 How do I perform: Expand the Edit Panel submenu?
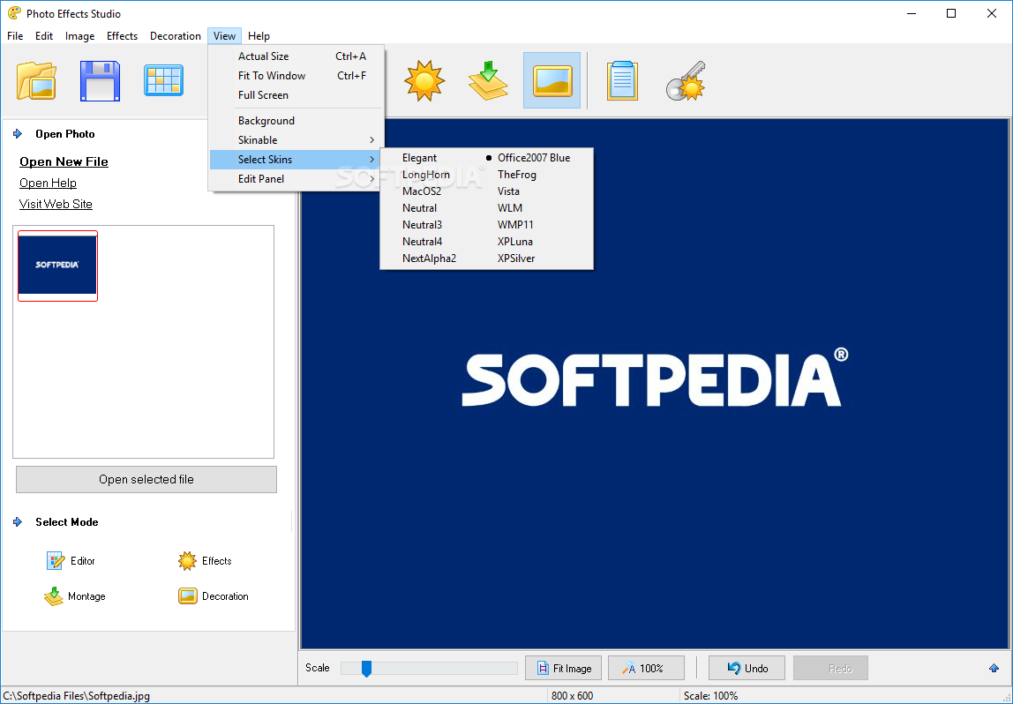coord(296,179)
